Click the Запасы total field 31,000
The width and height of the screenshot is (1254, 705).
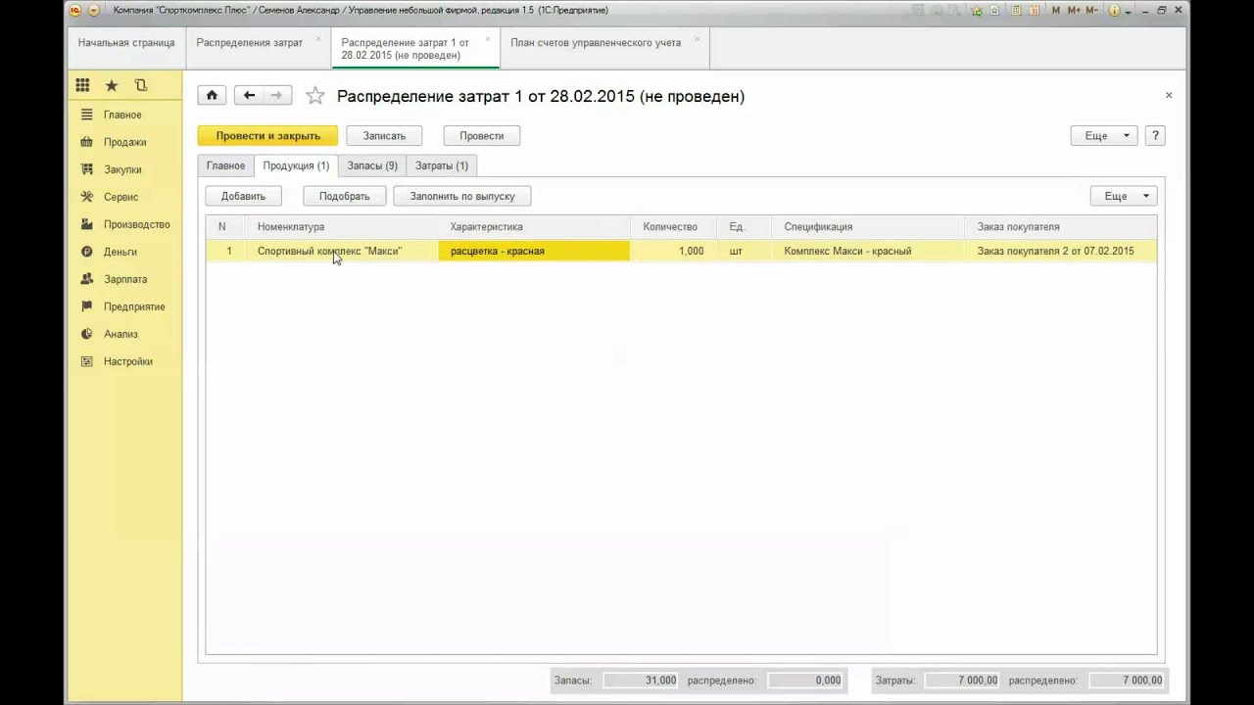tap(642, 680)
